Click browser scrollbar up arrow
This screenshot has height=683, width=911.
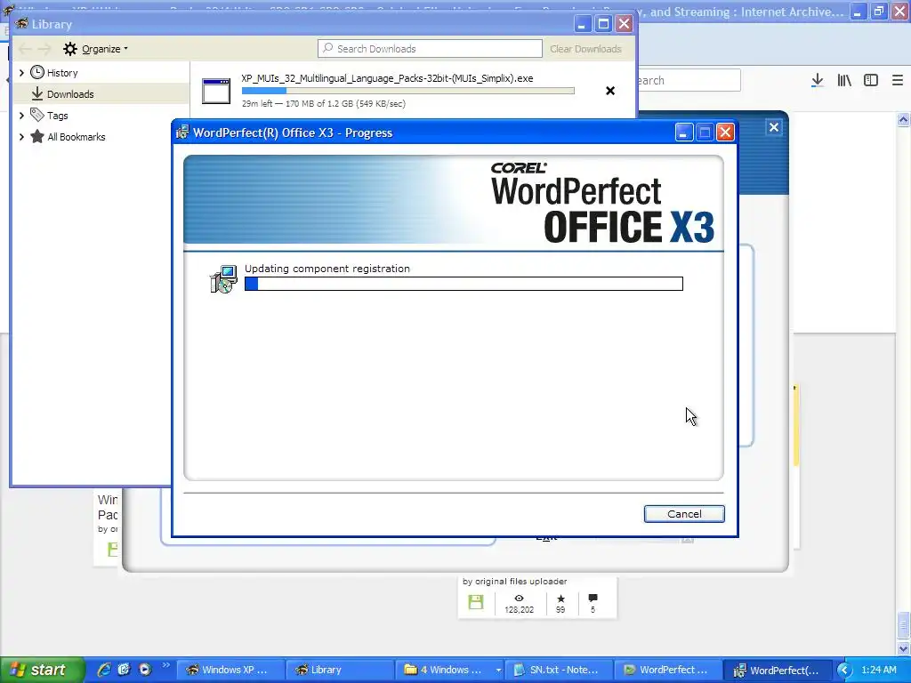coord(903,120)
